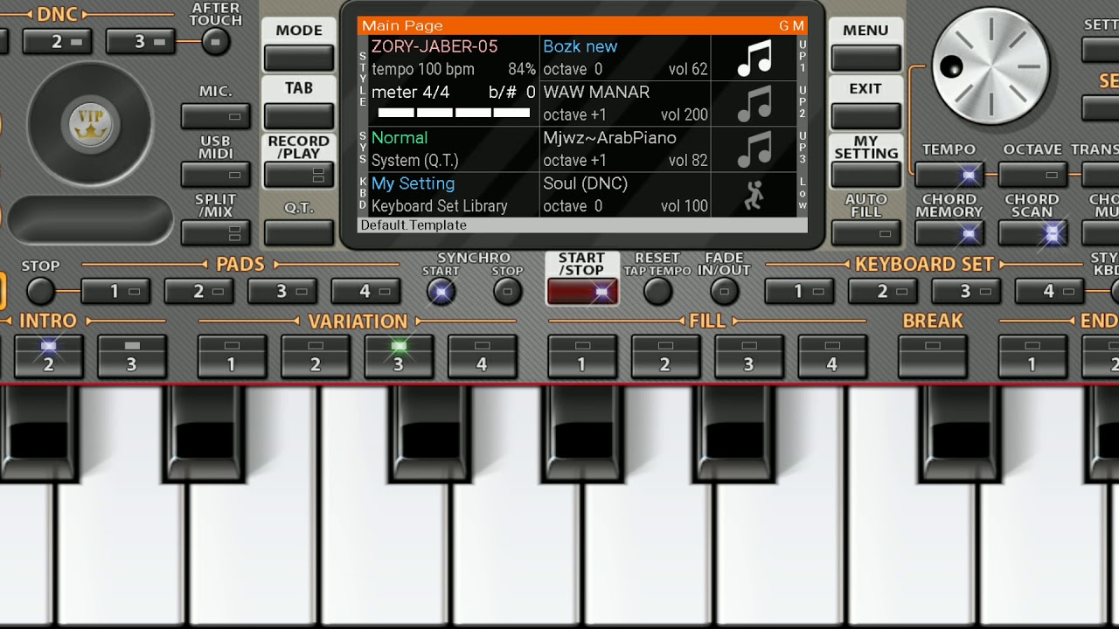Viewport: 1119px width, 629px height.
Task: Select VARIATION 1
Action: tap(232, 356)
